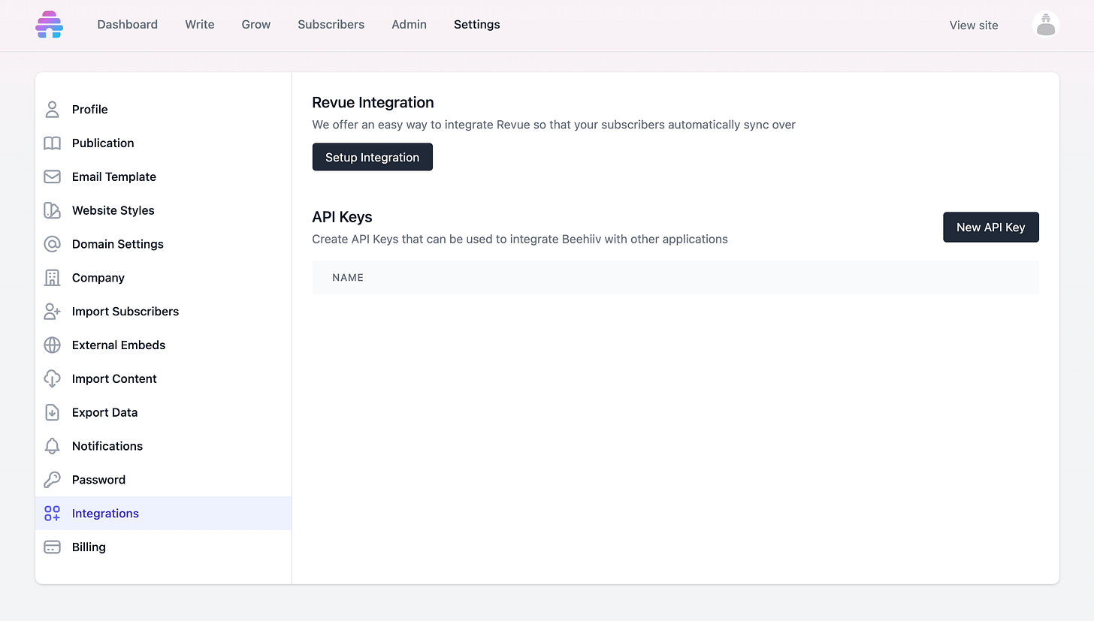Select Company in the sidebar
The image size is (1094, 621).
(164, 278)
